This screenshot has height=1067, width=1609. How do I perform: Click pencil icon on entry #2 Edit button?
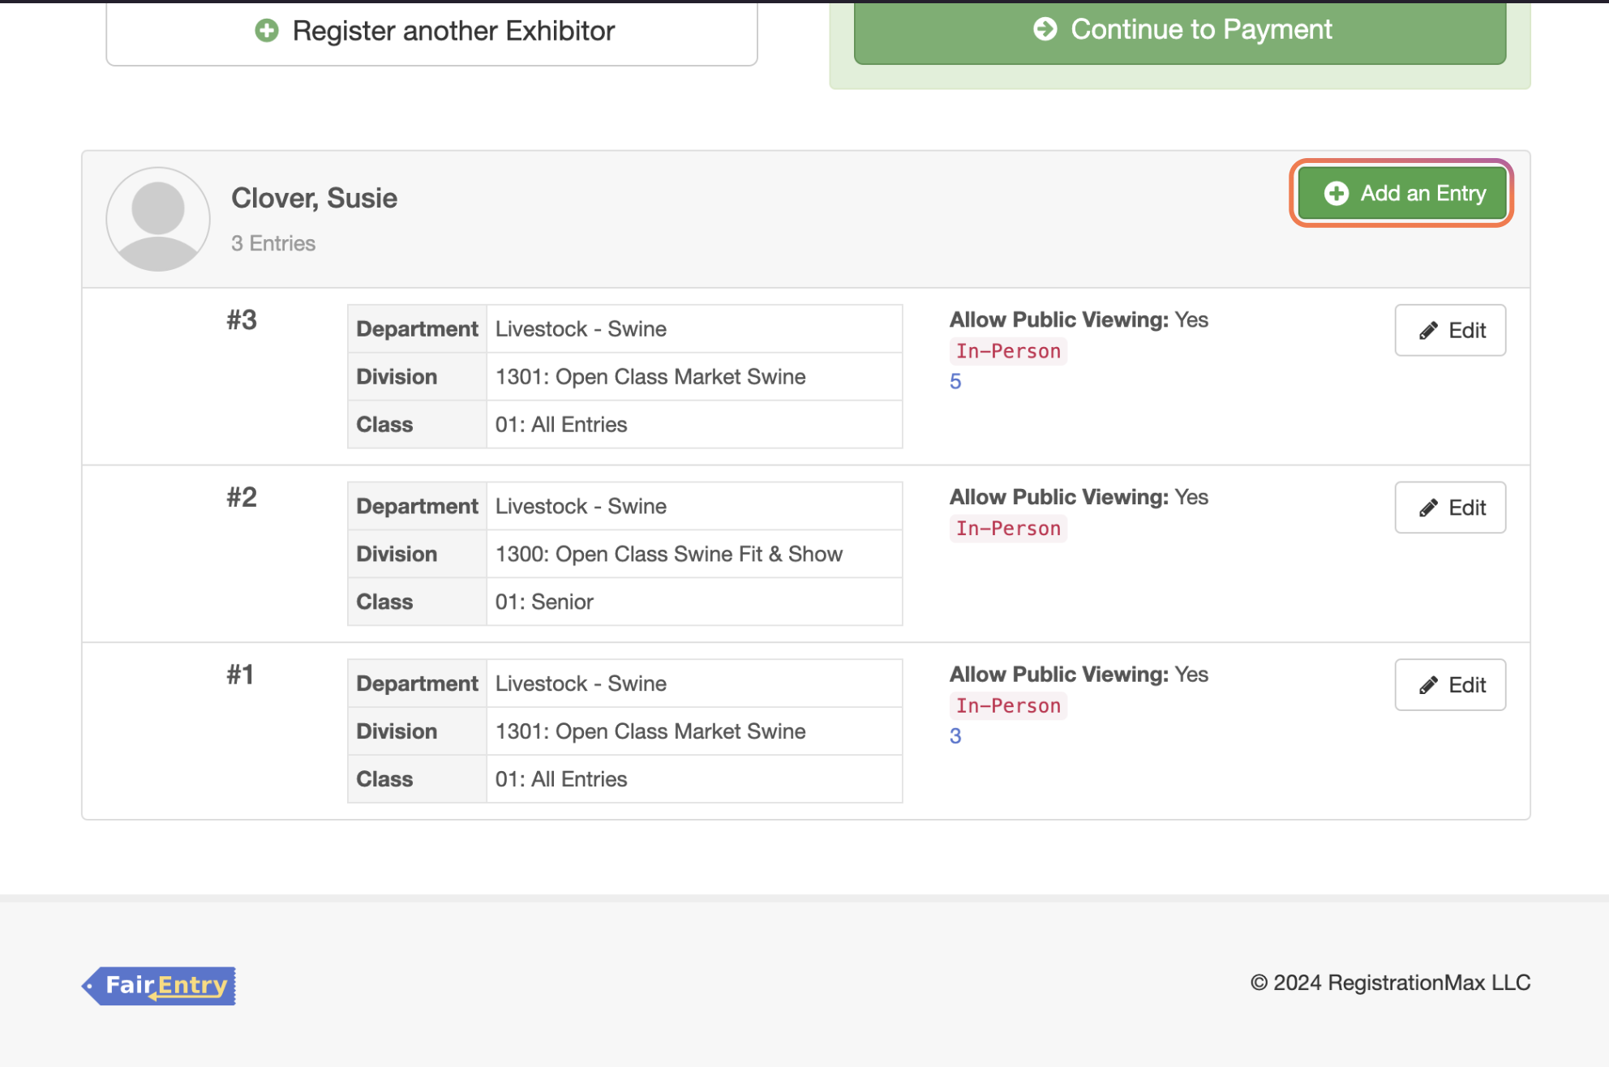point(1428,508)
